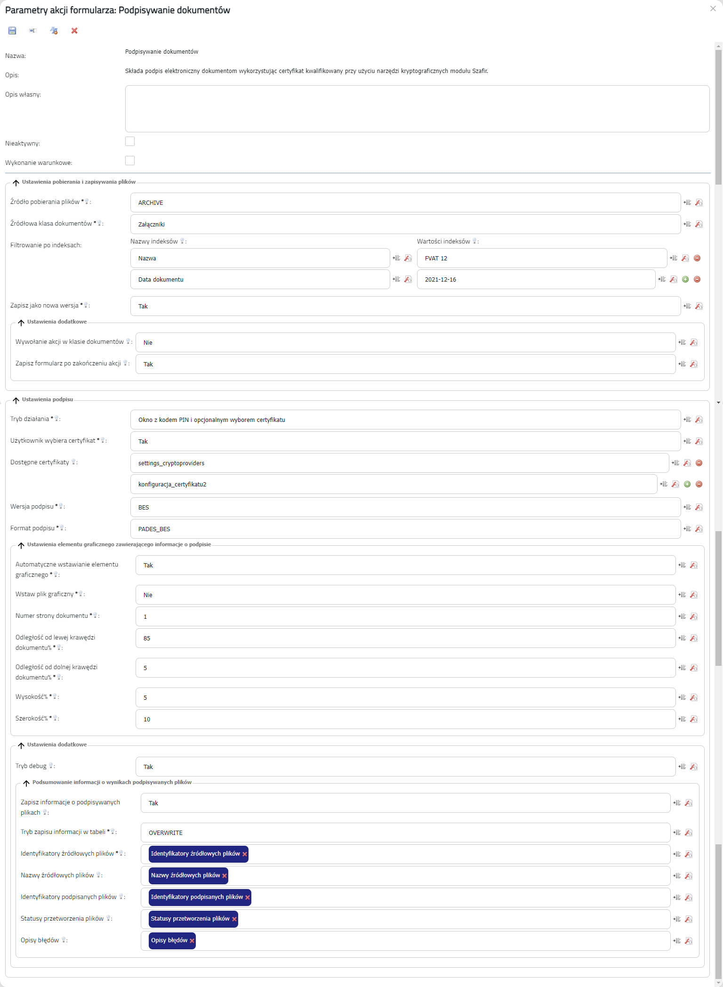Click the Załączniki document class field
723x987 pixels.
point(405,224)
